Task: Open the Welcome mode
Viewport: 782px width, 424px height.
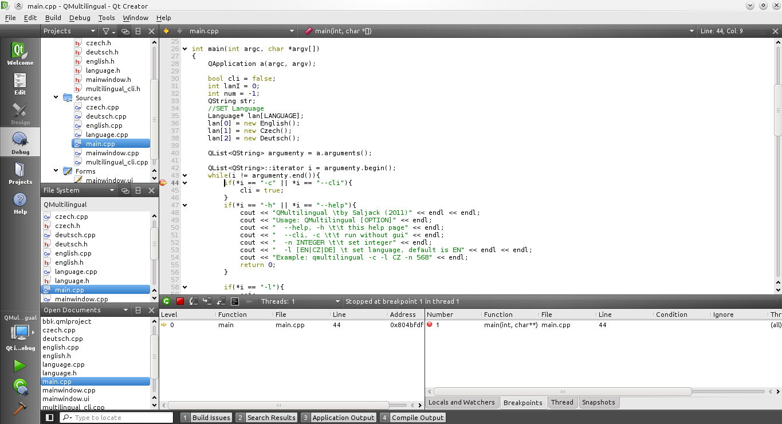Action: (x=20, y=54)
